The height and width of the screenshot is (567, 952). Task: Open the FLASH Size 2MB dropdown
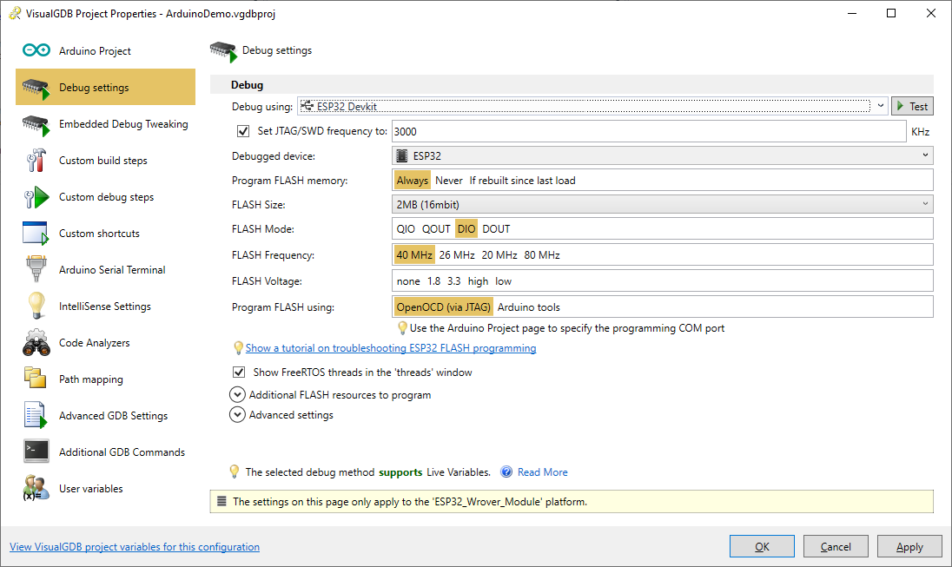click(x=663, y=205)
